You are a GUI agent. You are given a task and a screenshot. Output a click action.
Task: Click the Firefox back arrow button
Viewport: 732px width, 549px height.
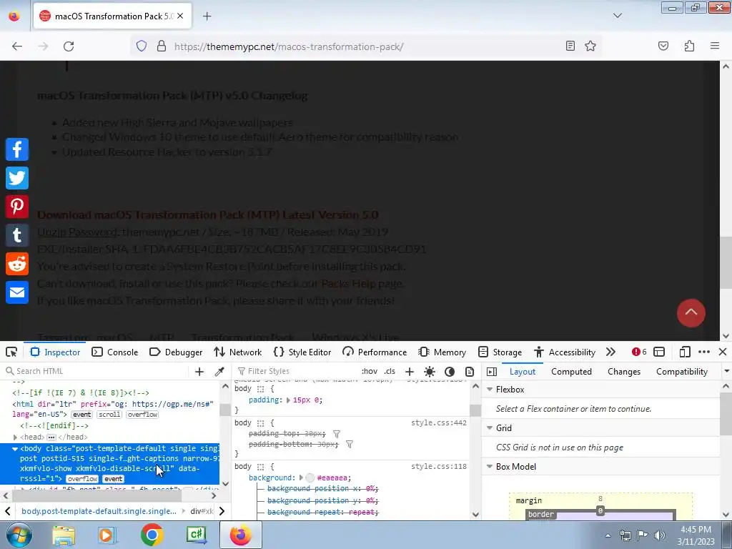click(x=17, y=46)
